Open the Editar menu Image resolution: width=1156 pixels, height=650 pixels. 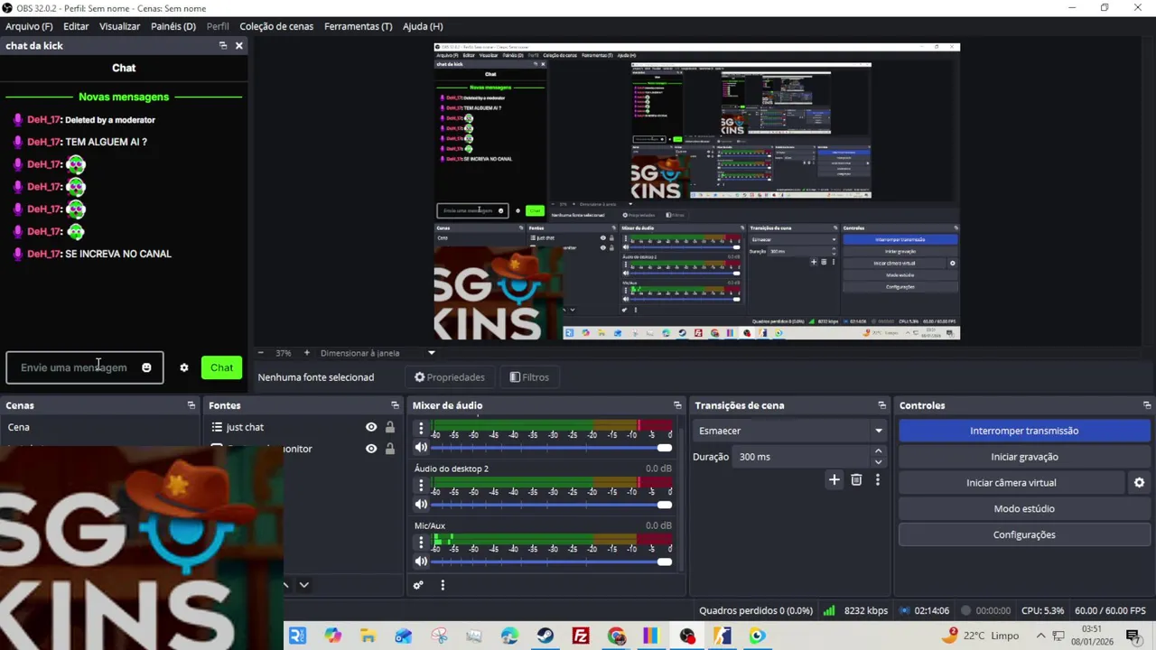tap(76, 26)
